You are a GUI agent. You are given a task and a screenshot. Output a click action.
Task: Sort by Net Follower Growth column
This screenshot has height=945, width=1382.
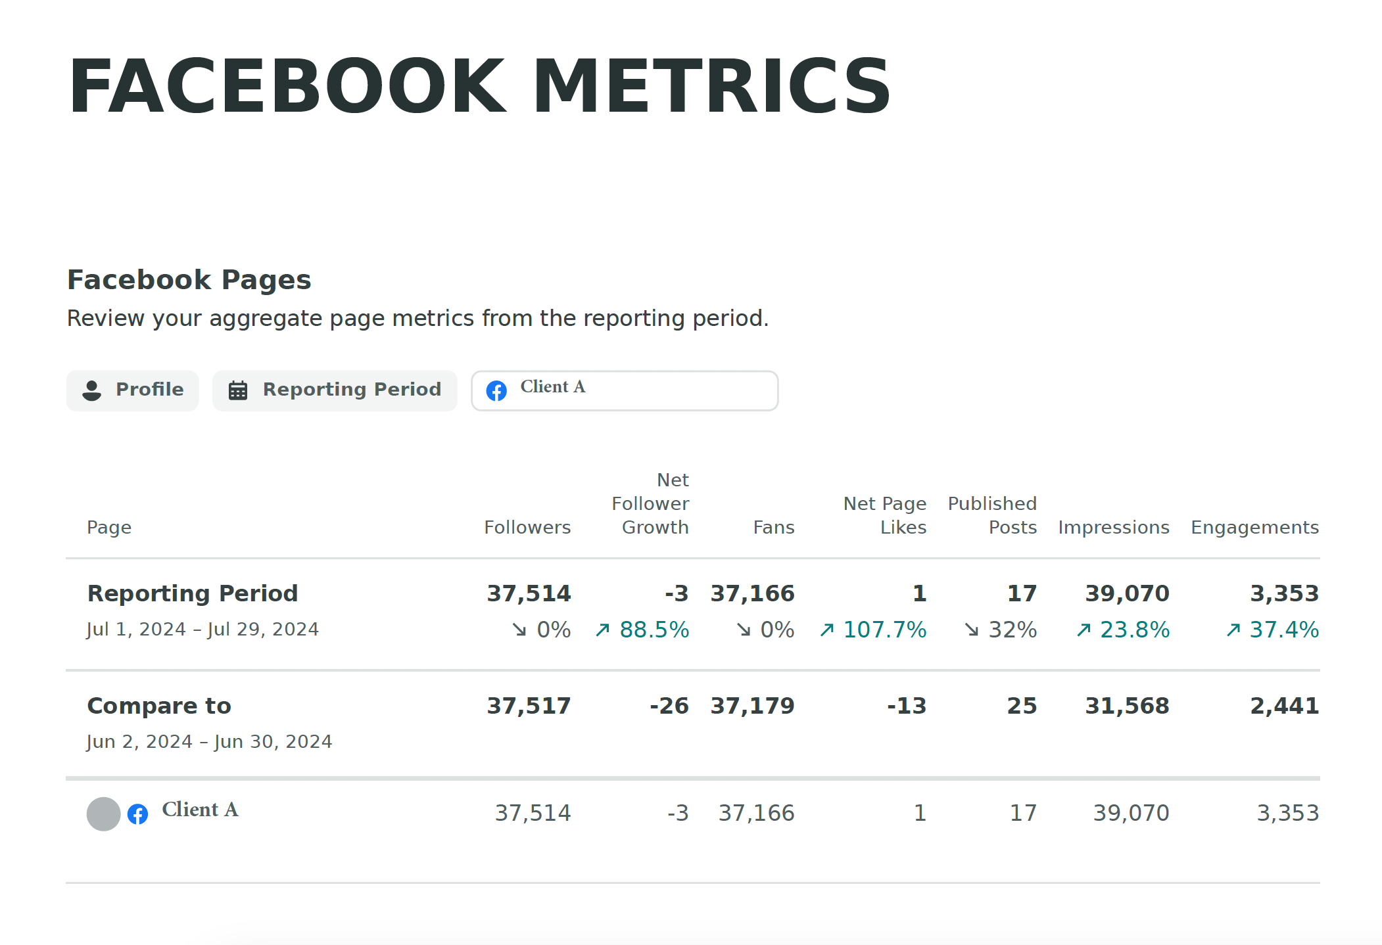click(650, 503)
